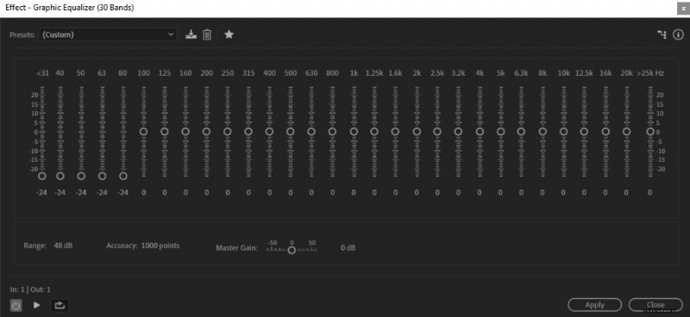Click the 0 value under the >25k band
The width and height of the screenshot is (690, 317).
(650, 193)
